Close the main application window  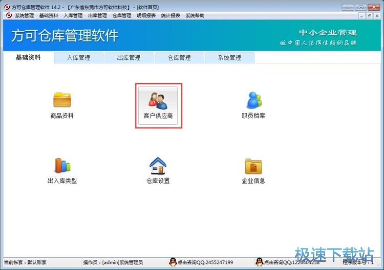coord(374,7)
